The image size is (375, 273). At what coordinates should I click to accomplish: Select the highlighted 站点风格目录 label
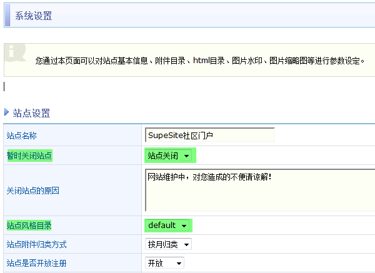point(29,225)
